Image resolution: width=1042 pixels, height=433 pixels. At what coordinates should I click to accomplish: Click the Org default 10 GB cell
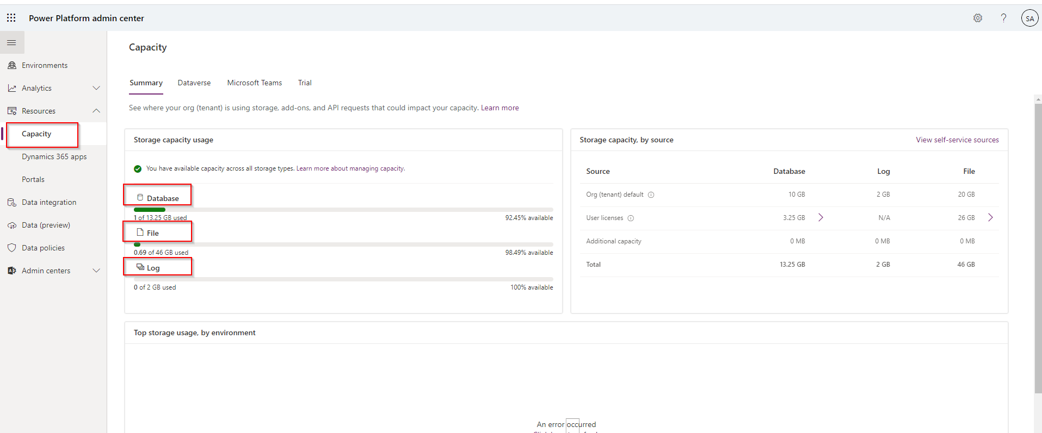coord(797,194)
